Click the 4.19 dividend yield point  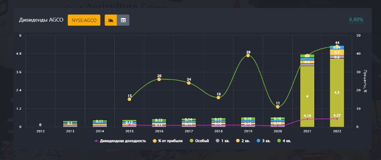[307, 119]
